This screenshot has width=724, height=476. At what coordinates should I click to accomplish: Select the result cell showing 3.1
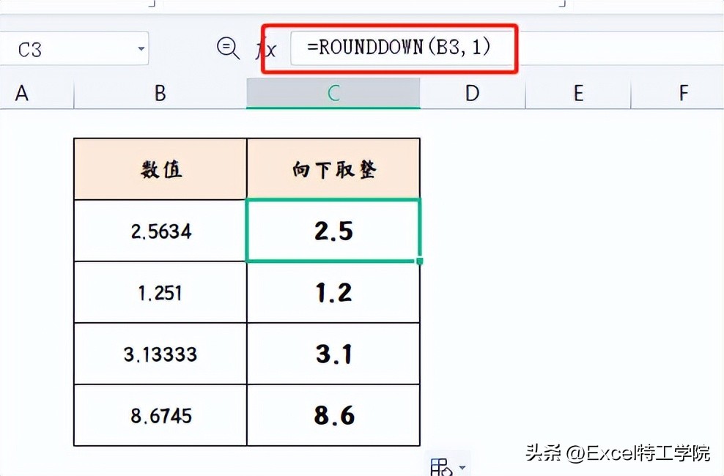333,354
